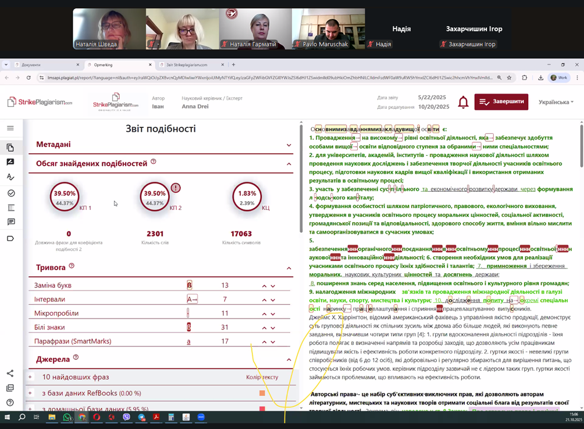The width and height of the screenshot is (584, 429).
Task: Click the documents copy icon in sidebar
Action: 10,148
